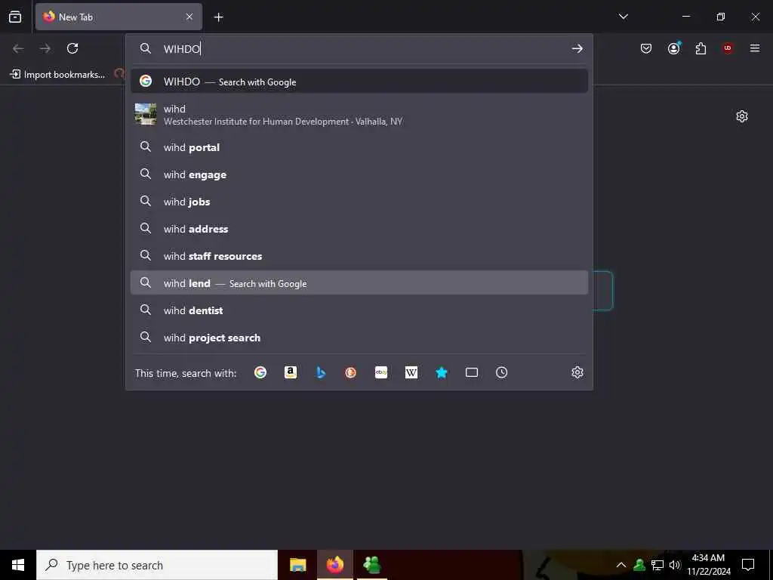
Task: Open the Windows Start menu
Action: click(x=18, y=565)
